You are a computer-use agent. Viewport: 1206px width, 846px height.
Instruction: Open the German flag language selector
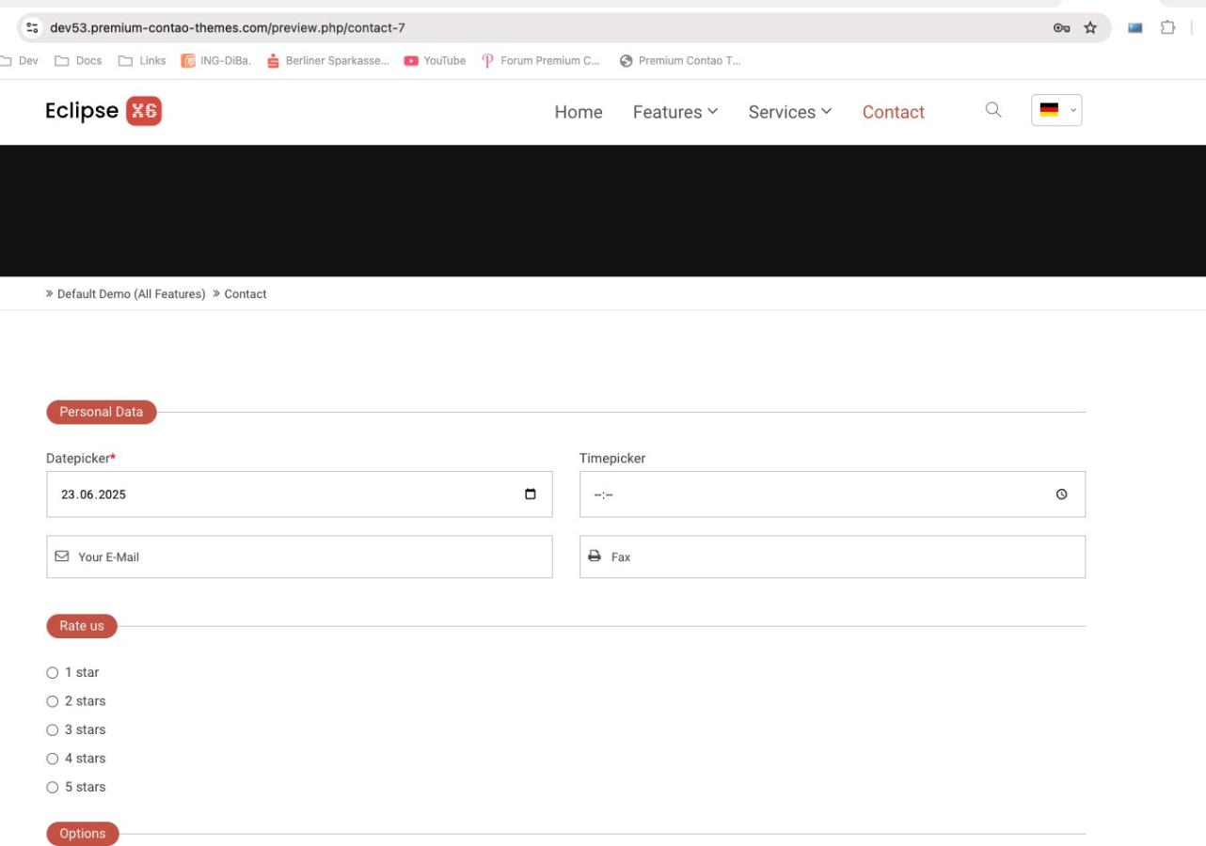coord(1056,111)
